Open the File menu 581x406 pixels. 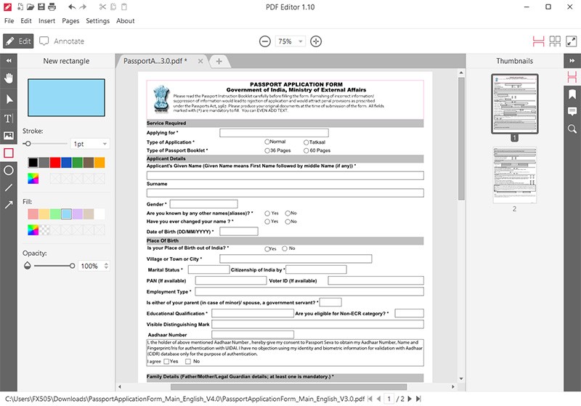coord(9,21)
